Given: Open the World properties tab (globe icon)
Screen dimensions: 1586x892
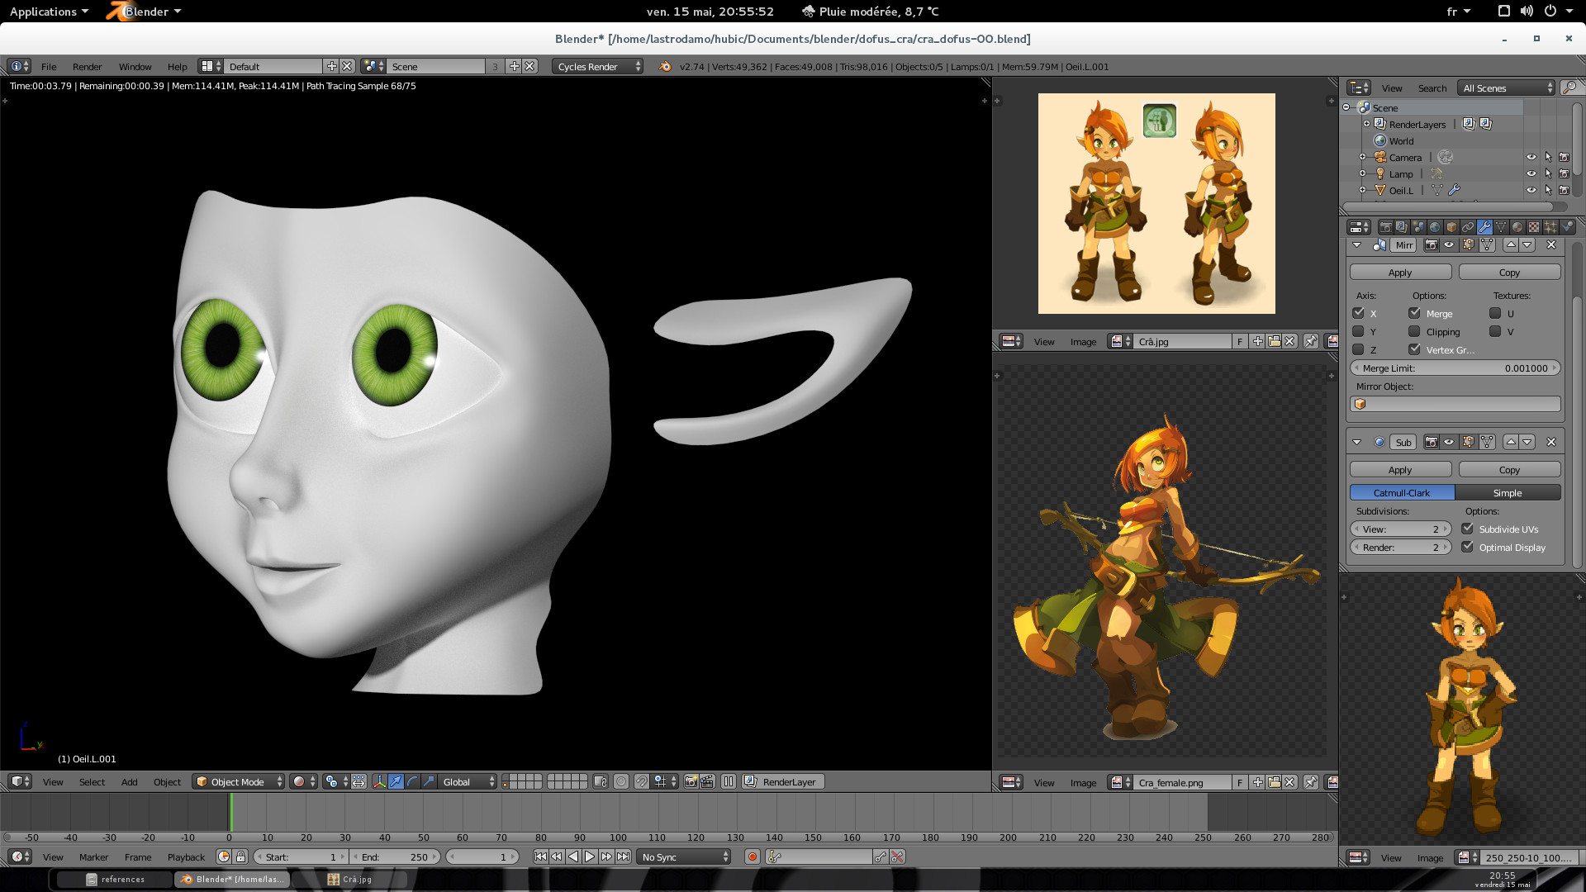Looking at the screenshot, I should (1435, 227).
